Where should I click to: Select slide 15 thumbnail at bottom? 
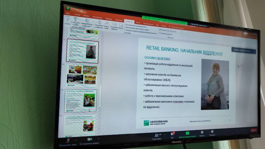79,125
